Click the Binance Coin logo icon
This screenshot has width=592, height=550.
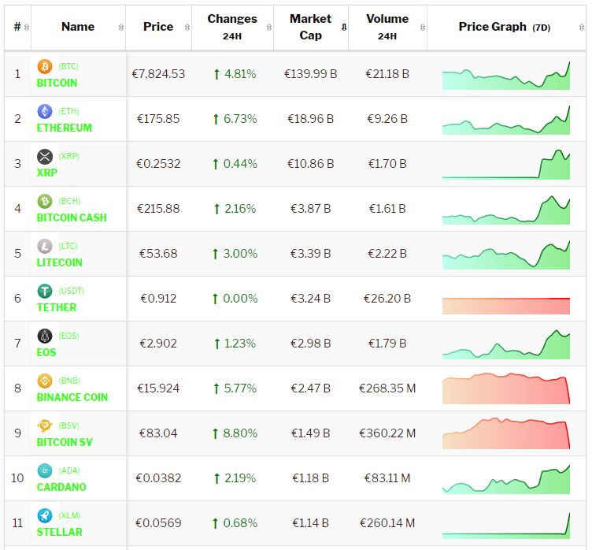(x=45, y=381)
